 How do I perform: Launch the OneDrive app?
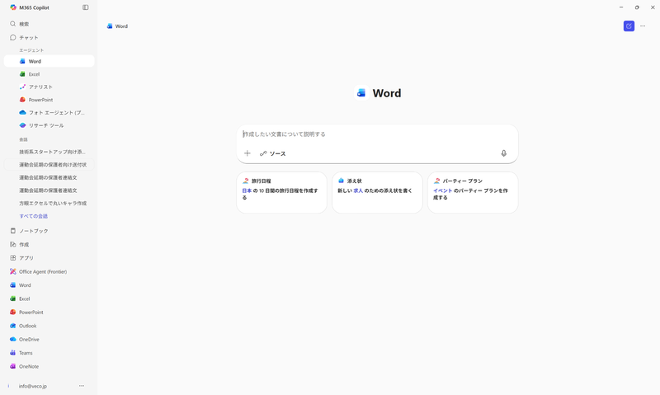pyautogui.click(x=49, y=339)
